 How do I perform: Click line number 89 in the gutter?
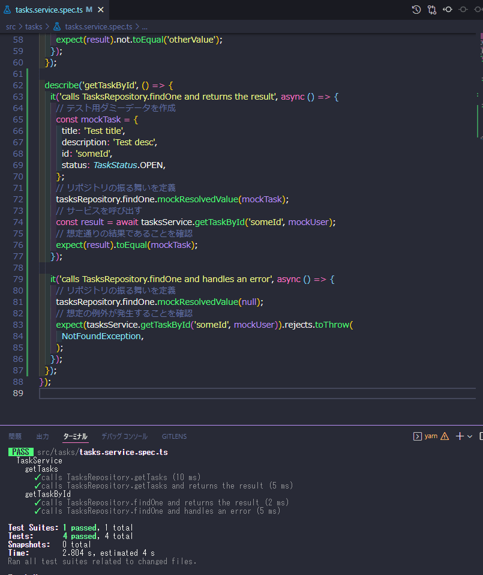pos(18,393)
